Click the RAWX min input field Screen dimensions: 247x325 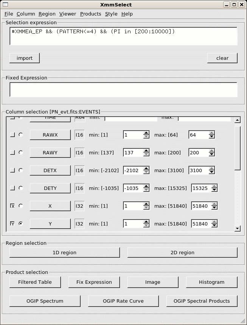tap(133, 135)
